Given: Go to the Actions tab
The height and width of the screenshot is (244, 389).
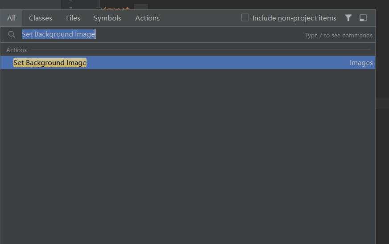Looking at the screenshot, I should [x=147, y=18].
